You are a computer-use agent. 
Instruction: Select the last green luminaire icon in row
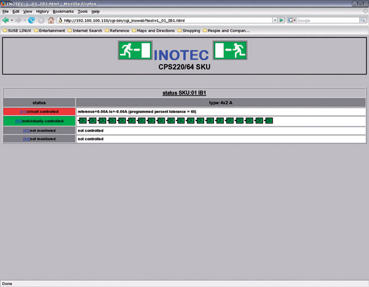point(269,120)
